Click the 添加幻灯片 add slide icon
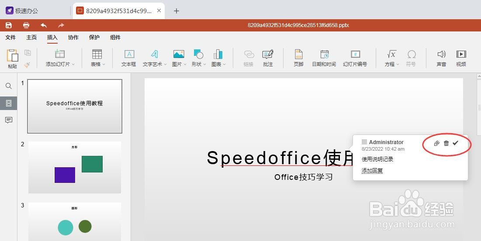The height and width of the screenshot is (241, 481). [x=60, y=54]
